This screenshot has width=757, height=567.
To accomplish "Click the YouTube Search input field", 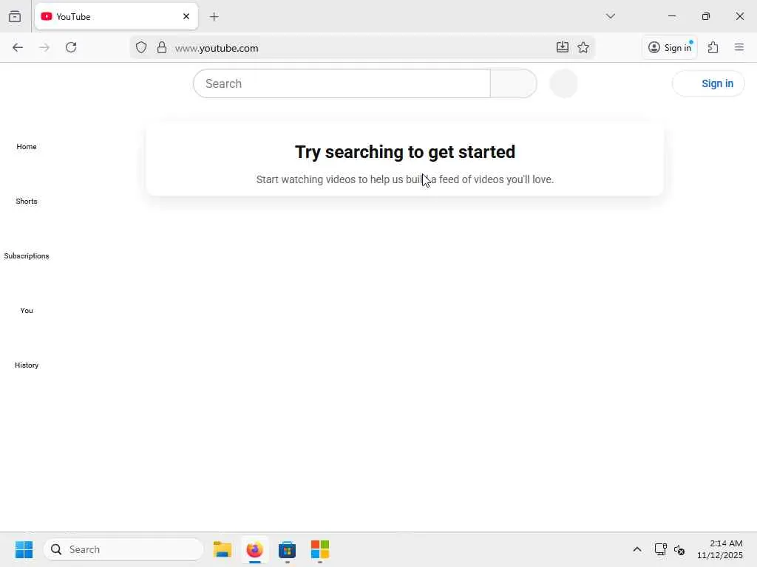I will point(342,83).
